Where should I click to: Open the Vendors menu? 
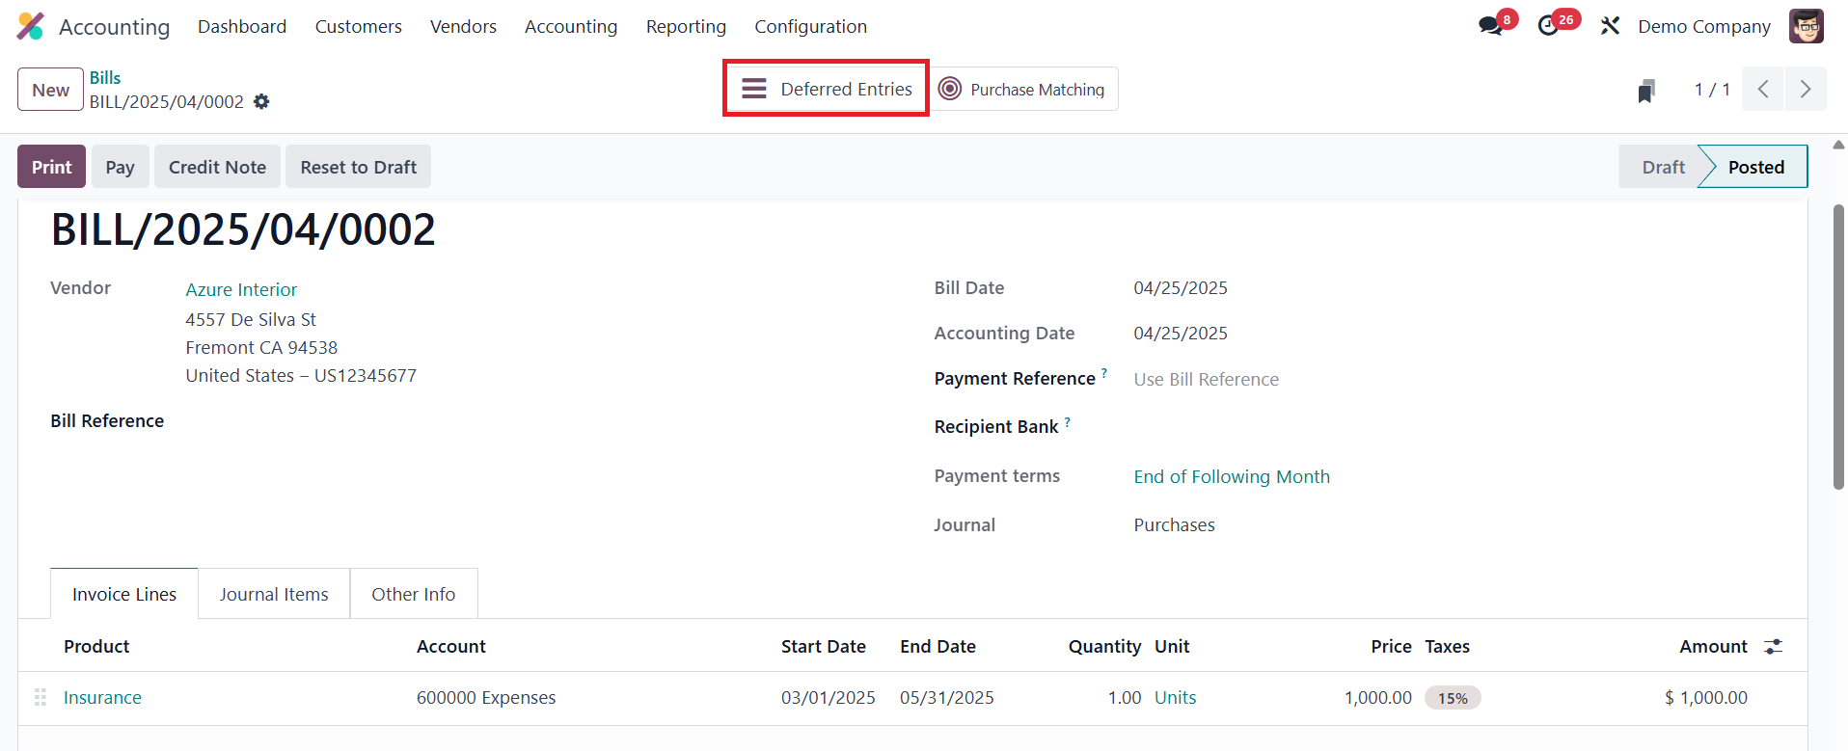point(463,26)
